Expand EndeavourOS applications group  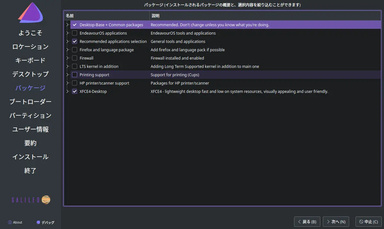67,33
